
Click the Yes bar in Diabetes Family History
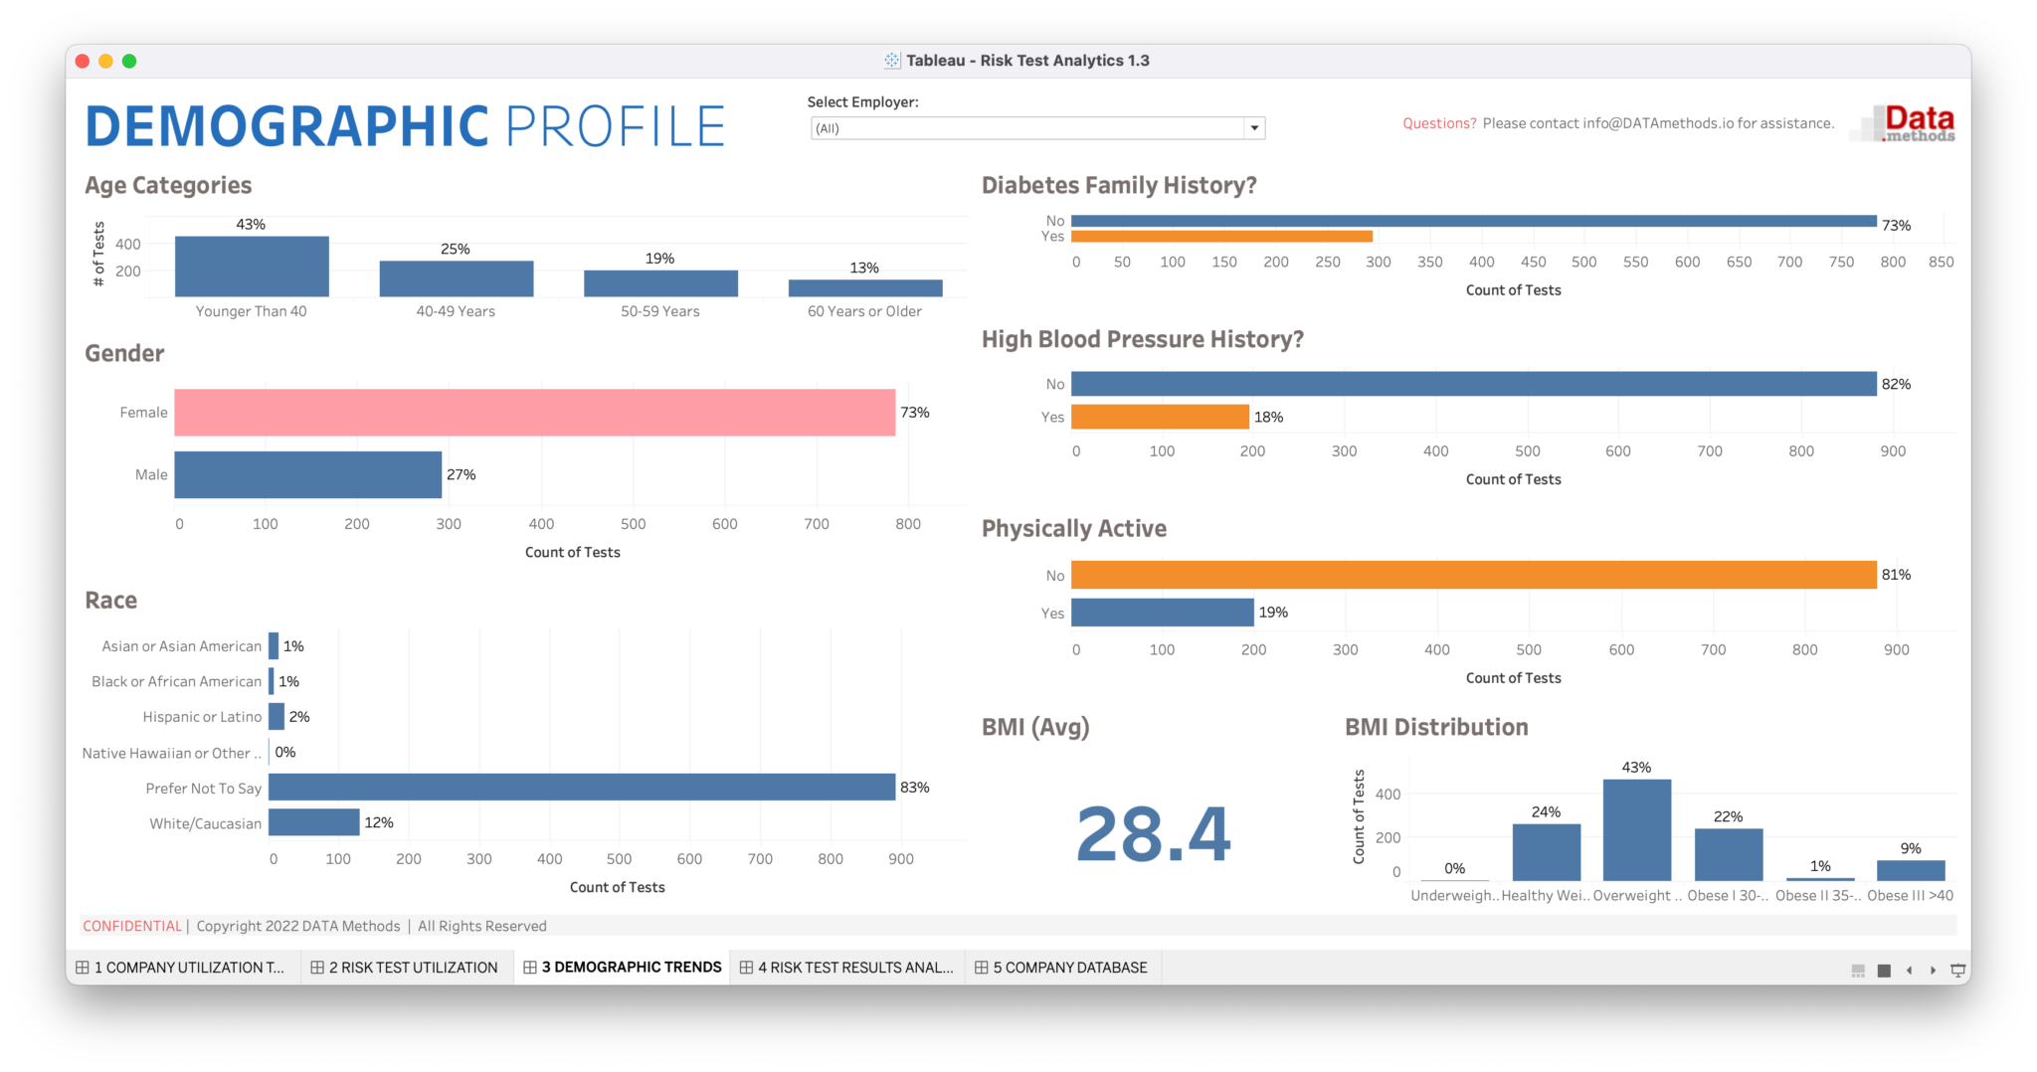pyautogui.click(x=1223, y=236)
